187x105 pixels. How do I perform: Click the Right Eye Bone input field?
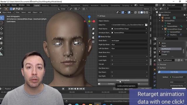point(129,45)
